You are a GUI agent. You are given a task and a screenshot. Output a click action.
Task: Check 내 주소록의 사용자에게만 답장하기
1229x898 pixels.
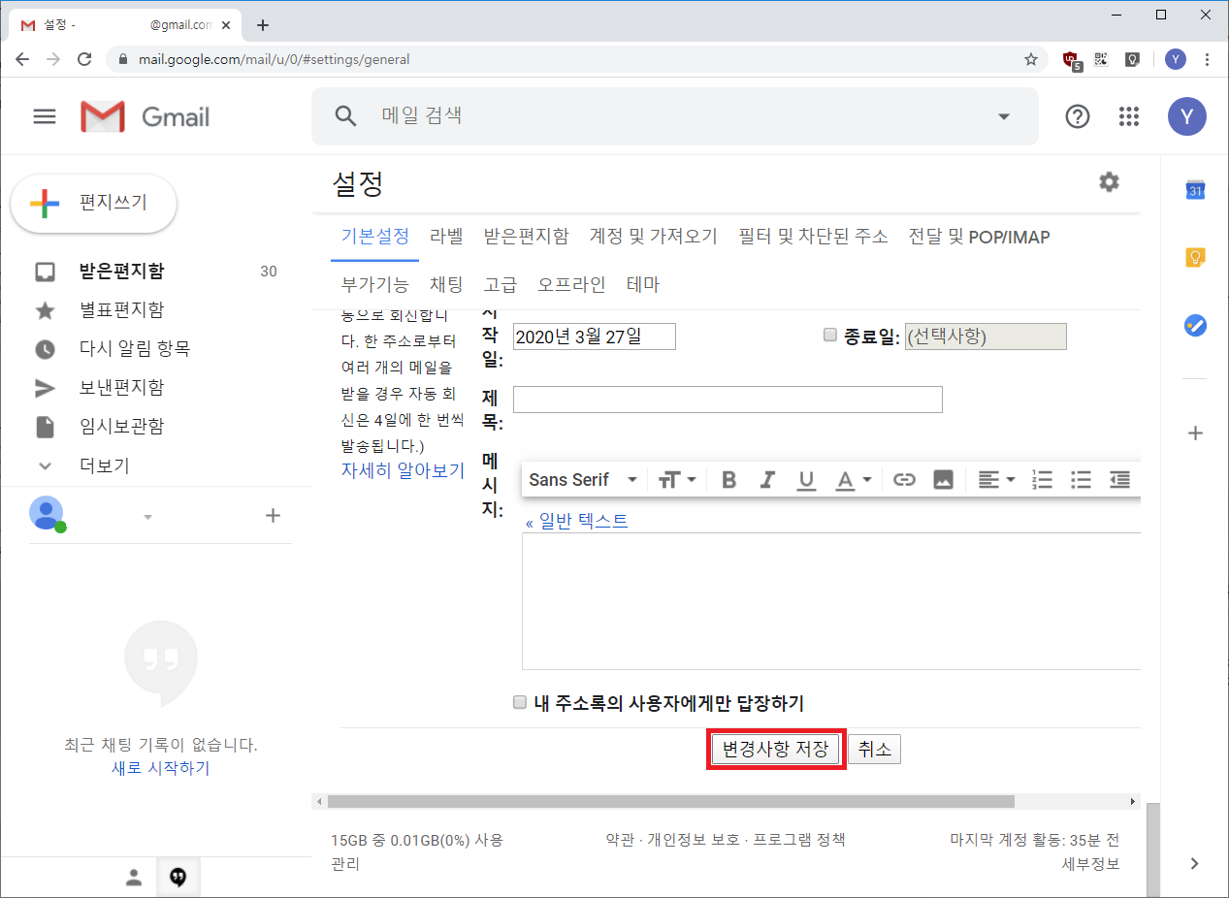coord(520,702)
